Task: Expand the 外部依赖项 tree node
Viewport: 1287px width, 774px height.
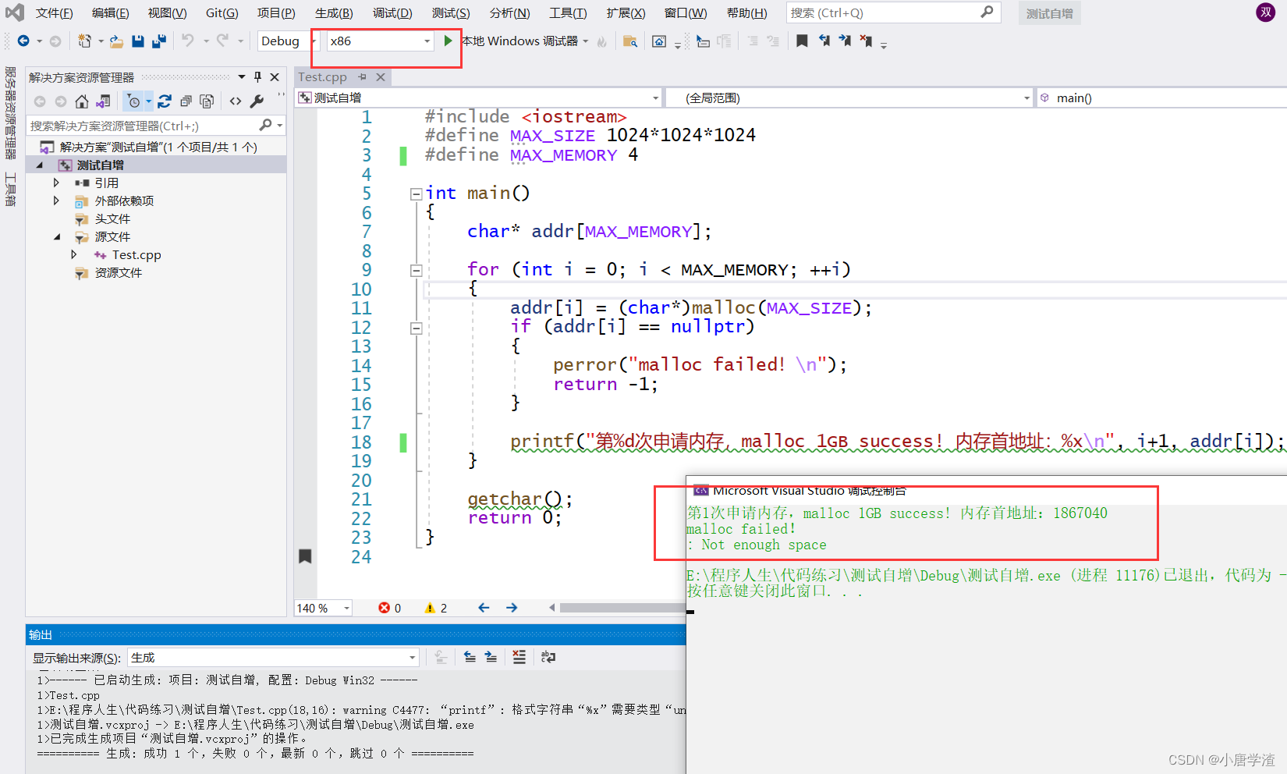Action: coord(55,201)
